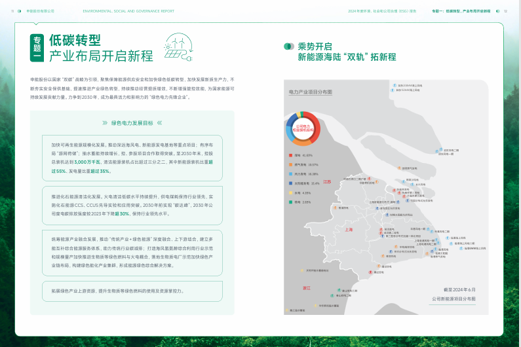Viewport: 521px width, 347px height.
Task: Click the green book icon beside page 12
Action: coord(497,11)
